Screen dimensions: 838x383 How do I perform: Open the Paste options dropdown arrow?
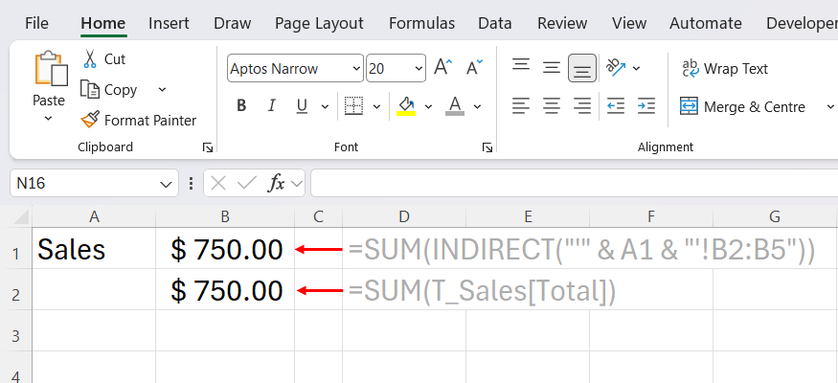click(x=48, y=118)
